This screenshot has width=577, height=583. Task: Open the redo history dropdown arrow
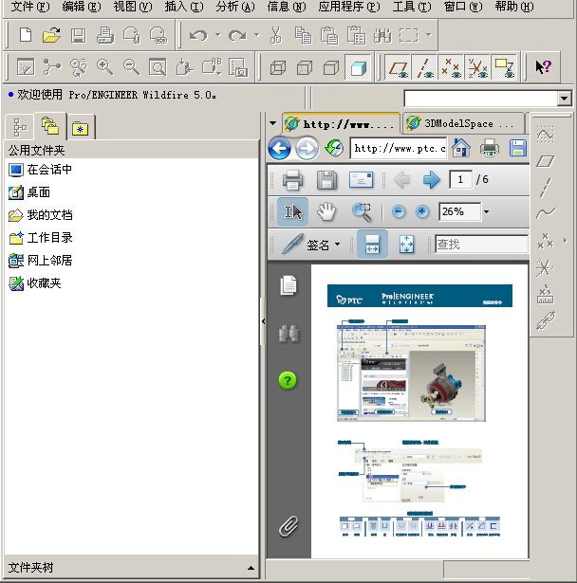[257, 35]
